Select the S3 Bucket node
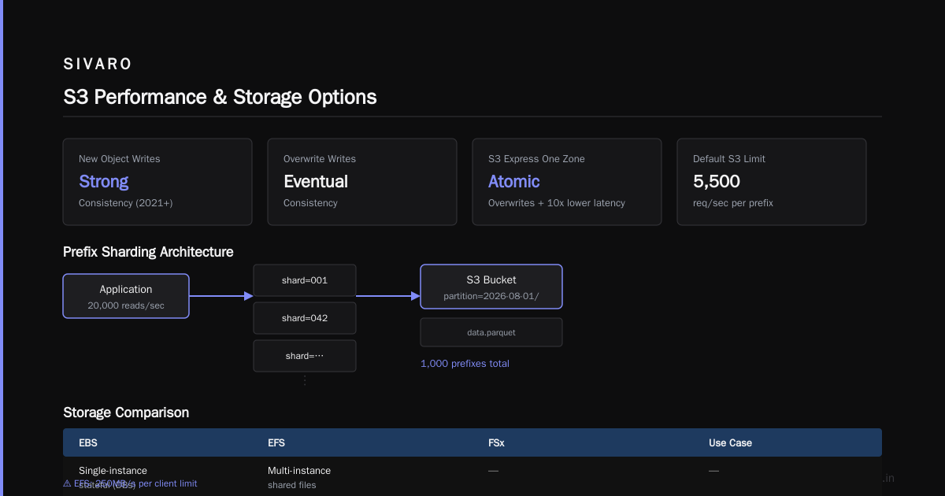Screen dimensions: 945x496 (491, 287)
